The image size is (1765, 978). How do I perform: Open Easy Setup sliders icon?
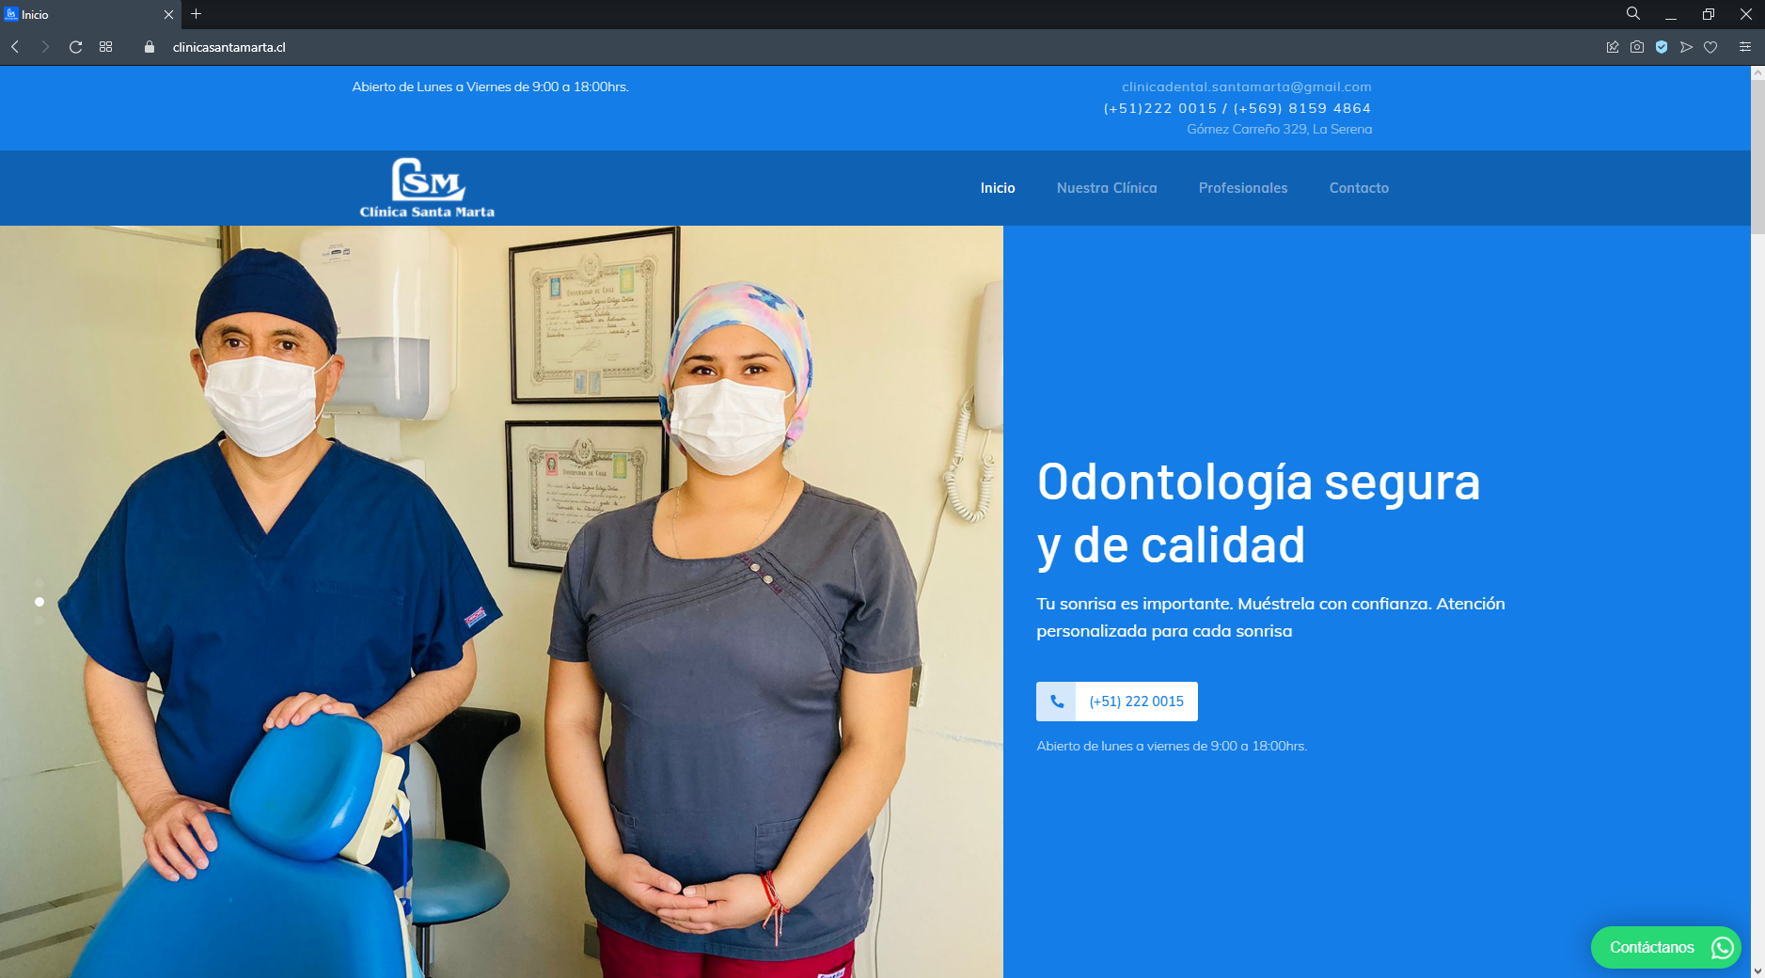(1744, 47)
